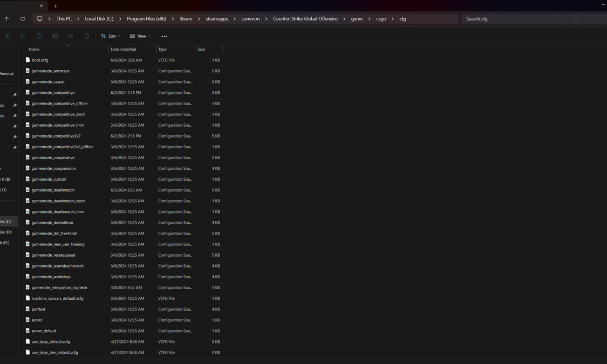
Task: Click the Delete trash can icon
Action: tap(87, 36)
